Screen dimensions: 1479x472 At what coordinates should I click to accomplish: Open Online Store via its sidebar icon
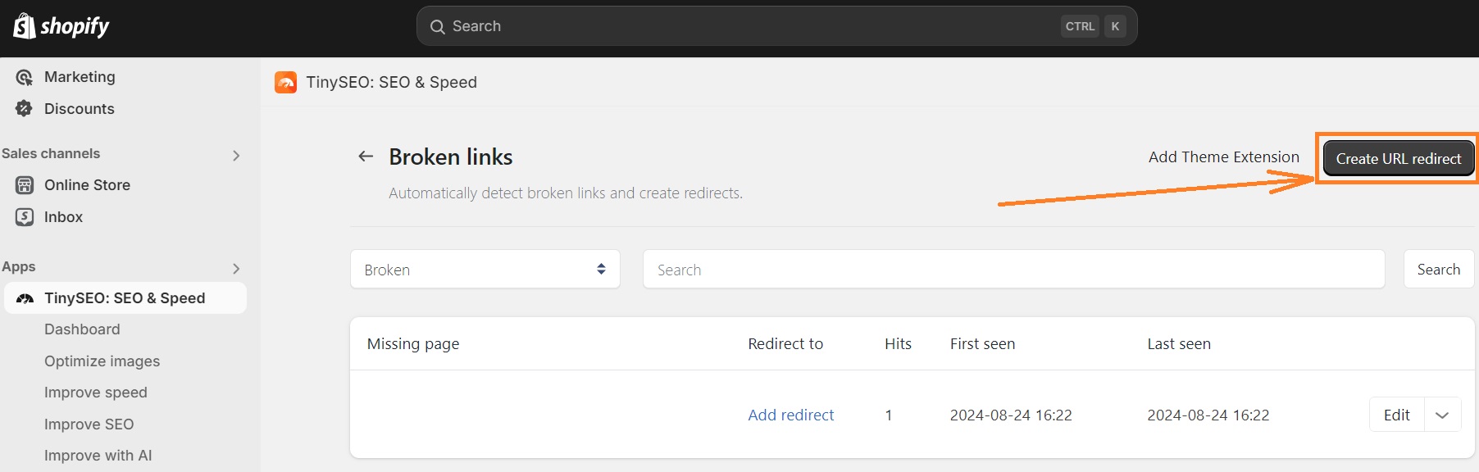(x=24, y=184)
